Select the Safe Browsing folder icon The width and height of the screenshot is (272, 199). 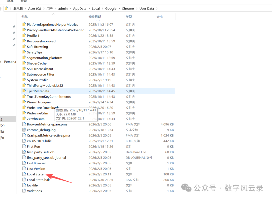click(x=24, y=46)
